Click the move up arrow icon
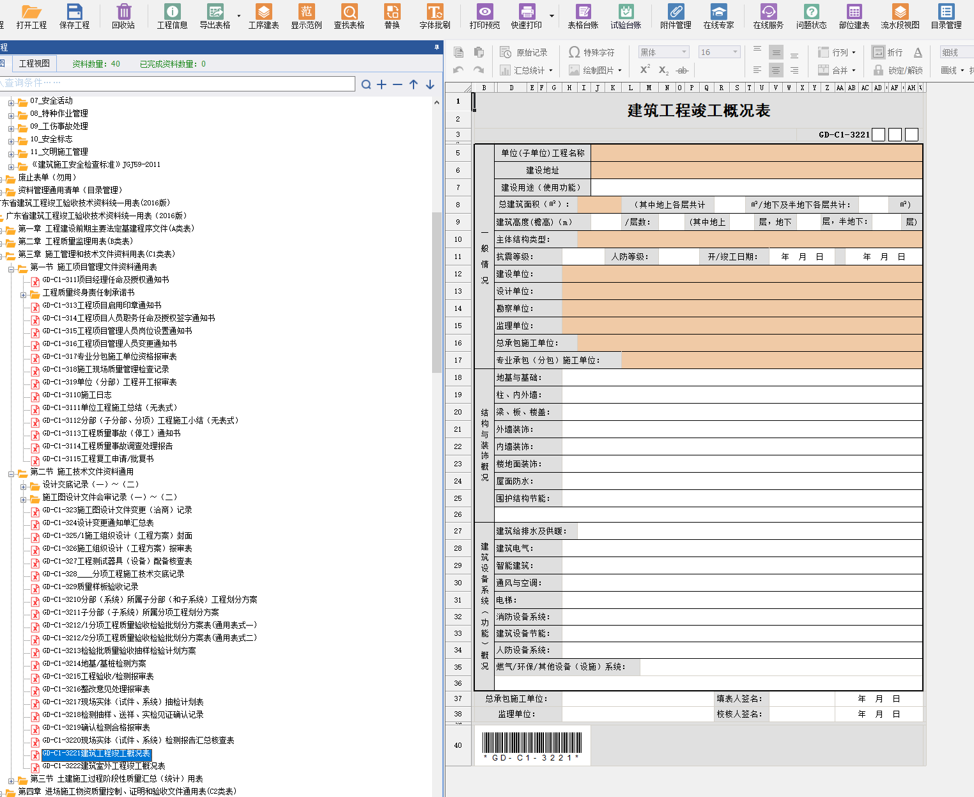Viewport: 974px width, 797px height. pos(414,84)
